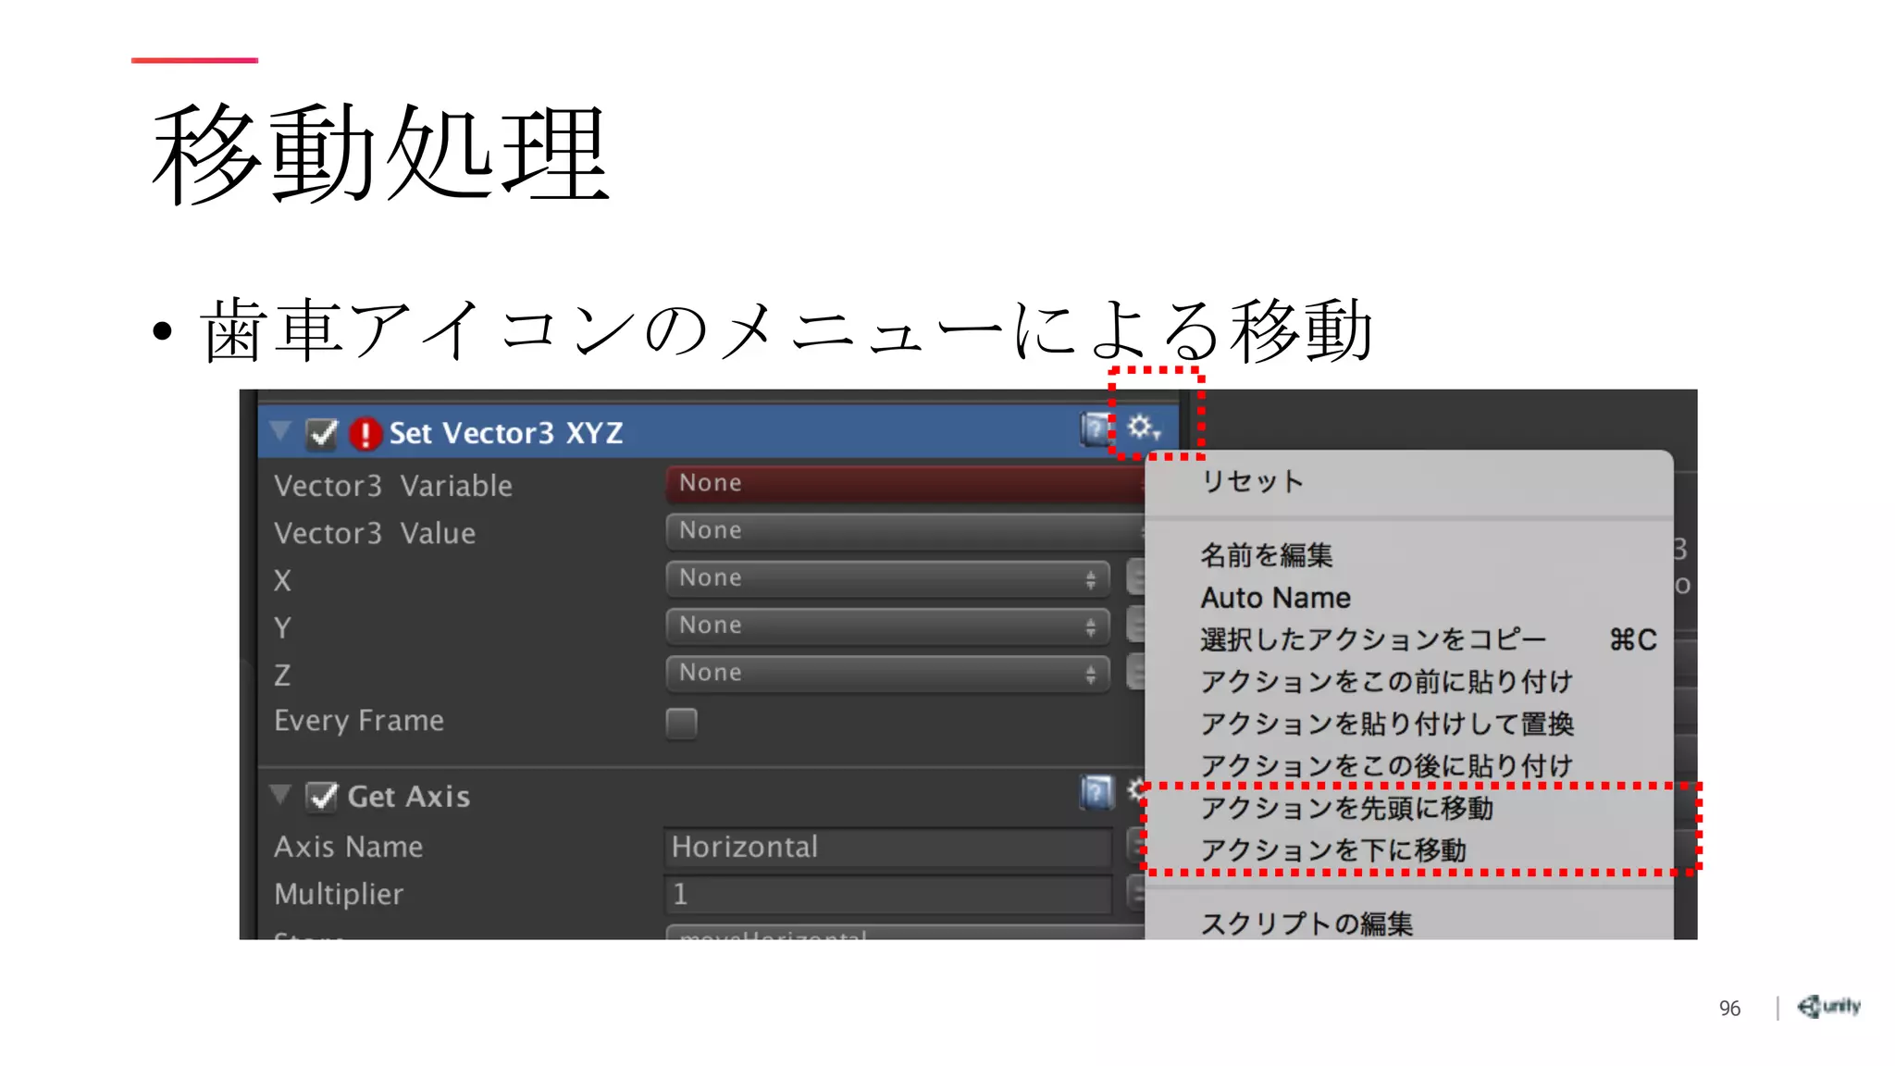The height and width of the screenshot is (1066, 1895).
Task: Click Unity logo in slide footer
Action: (1828, 1006)
